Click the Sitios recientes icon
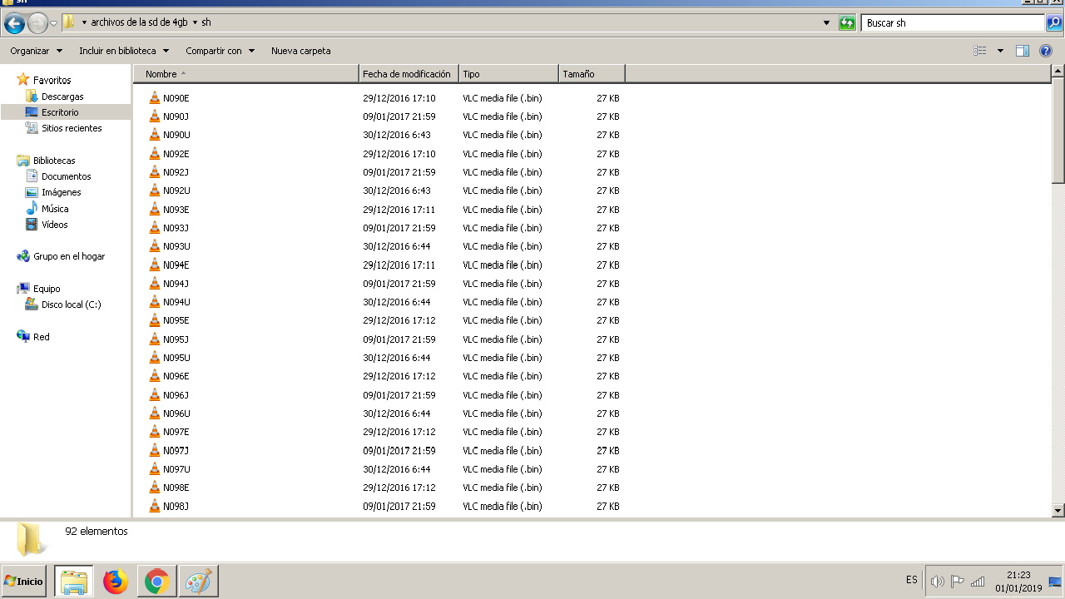The image size is (1065, 599). pyautogui.click(x=32, y=128)
